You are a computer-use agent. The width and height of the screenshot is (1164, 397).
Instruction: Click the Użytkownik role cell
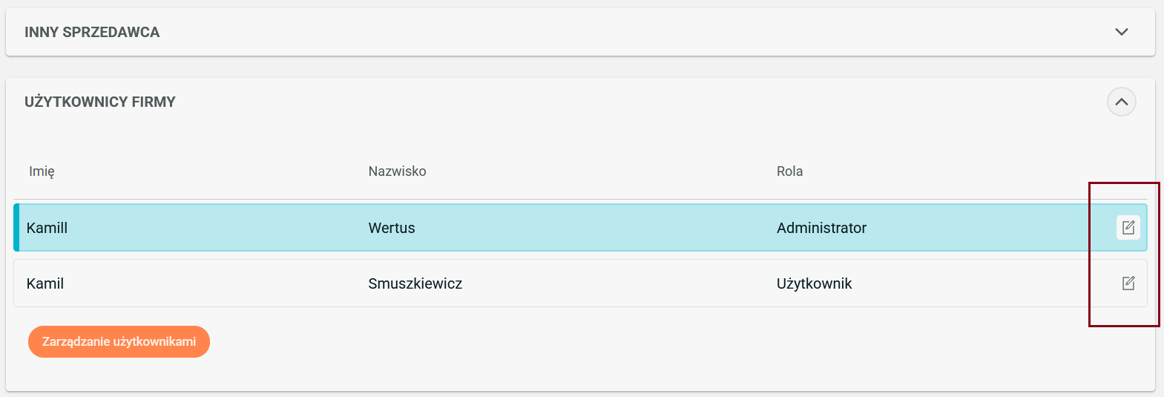point(814,283)
